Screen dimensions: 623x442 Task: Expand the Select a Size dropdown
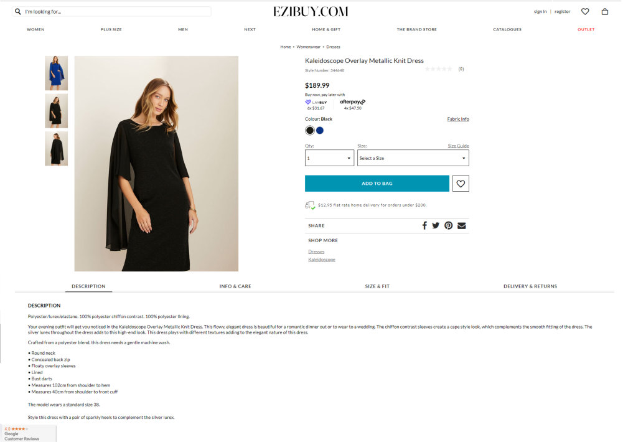[413, 158]
